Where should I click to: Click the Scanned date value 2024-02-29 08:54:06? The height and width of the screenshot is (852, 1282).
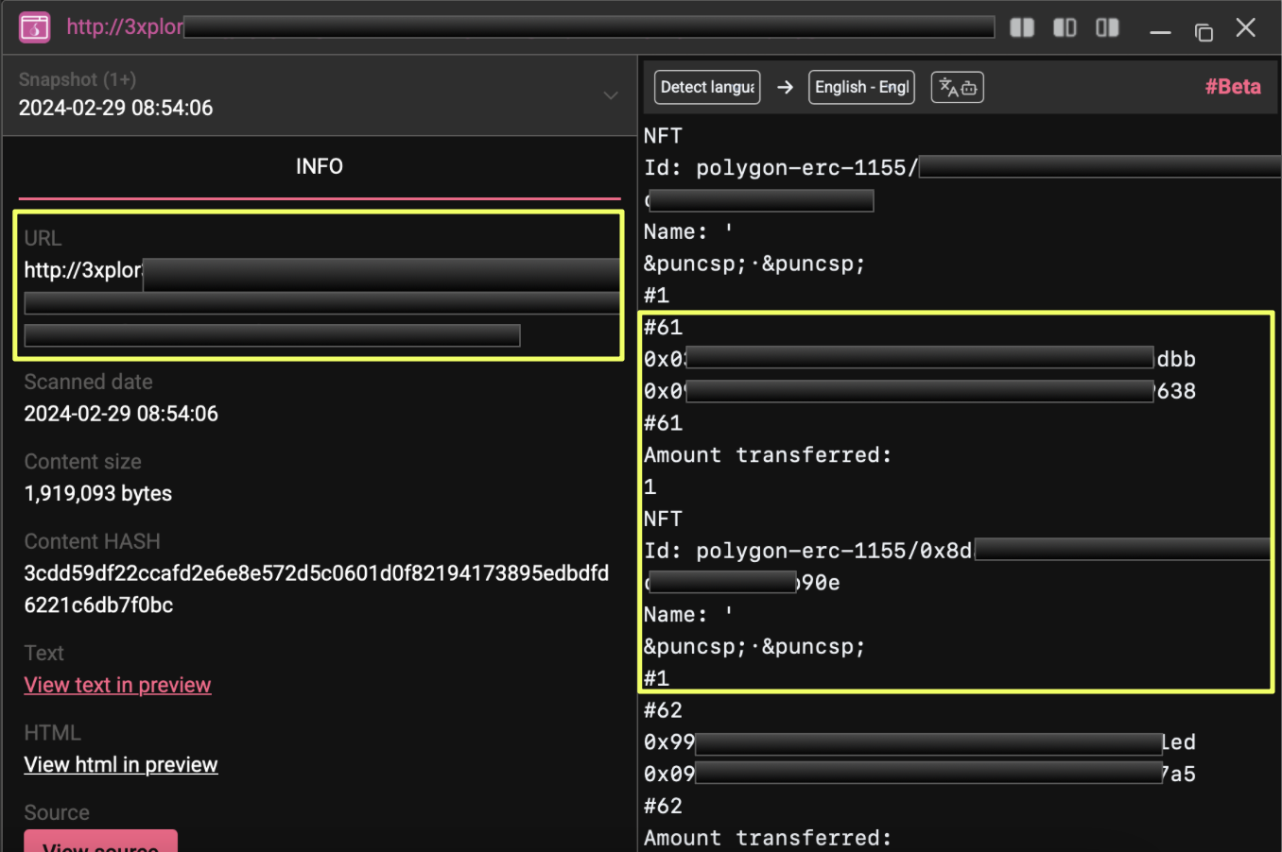tap(121, 414)
